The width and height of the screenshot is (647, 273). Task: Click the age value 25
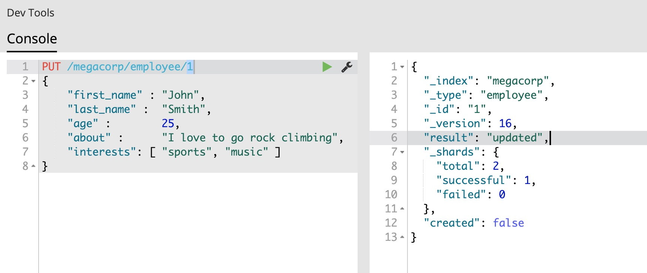[x=168, y=123]
